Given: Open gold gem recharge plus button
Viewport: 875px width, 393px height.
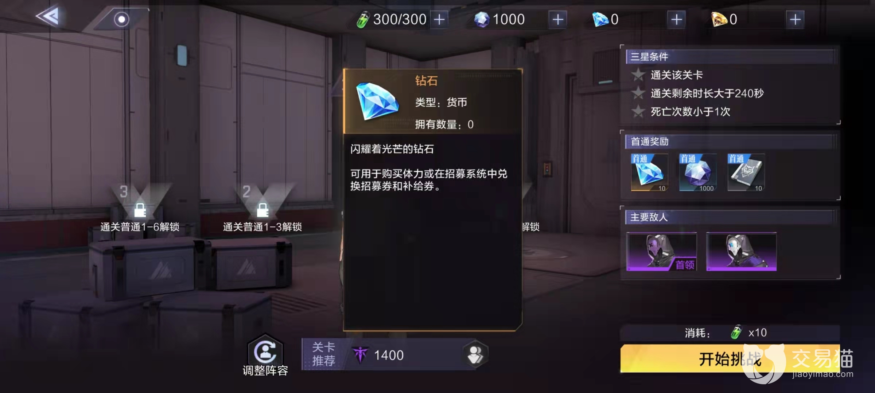Looking at the screenshot, I should tap(795, 19).
